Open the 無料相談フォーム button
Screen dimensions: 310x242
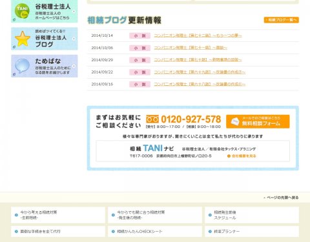[x=258, y=121]
